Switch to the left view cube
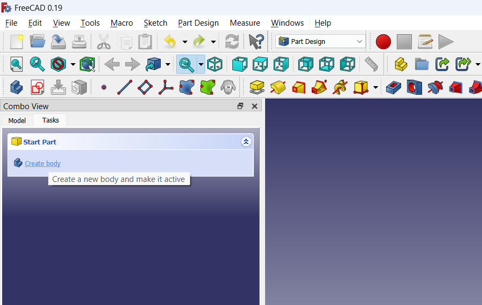Screen dimensions: 482x305 tap(348, 65)
